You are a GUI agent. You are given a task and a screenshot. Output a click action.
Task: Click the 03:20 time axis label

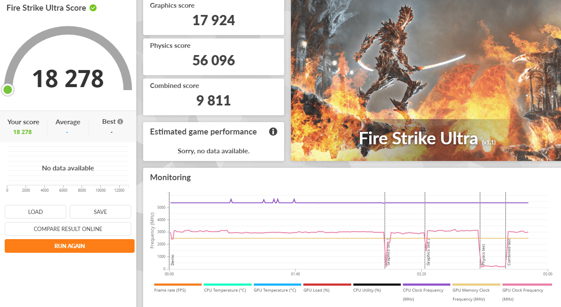(x=421, y=274)
